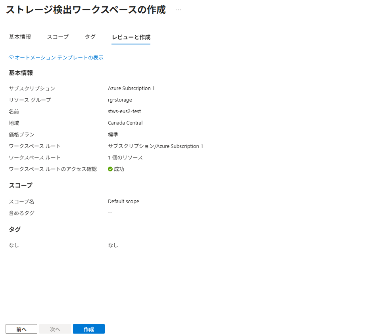Click the 名前 label

14,111
